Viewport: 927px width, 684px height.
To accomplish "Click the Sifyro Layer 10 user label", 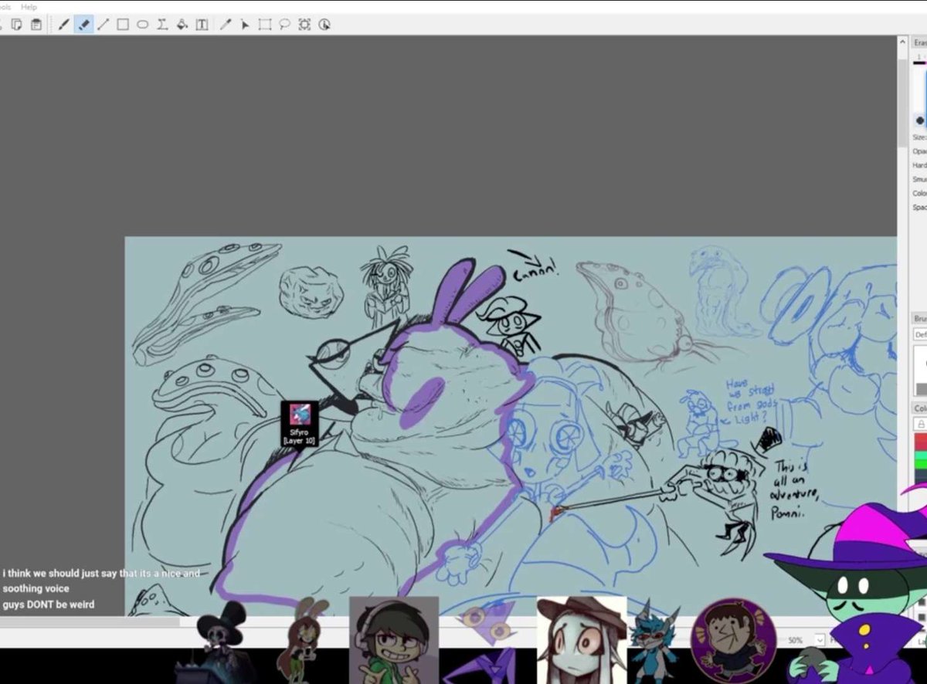I will (299, 423).
